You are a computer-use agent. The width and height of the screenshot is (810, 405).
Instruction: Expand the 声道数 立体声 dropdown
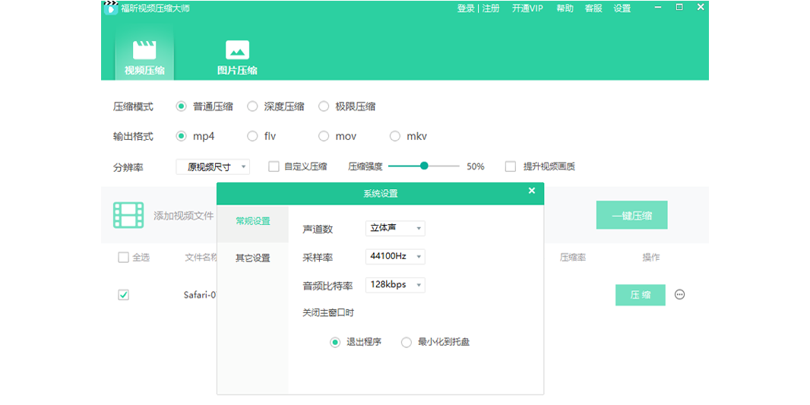[x=395, y=228]
